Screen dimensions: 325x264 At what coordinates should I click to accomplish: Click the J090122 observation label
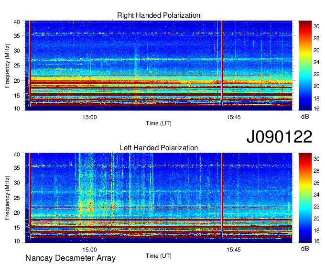click(279, 137)
